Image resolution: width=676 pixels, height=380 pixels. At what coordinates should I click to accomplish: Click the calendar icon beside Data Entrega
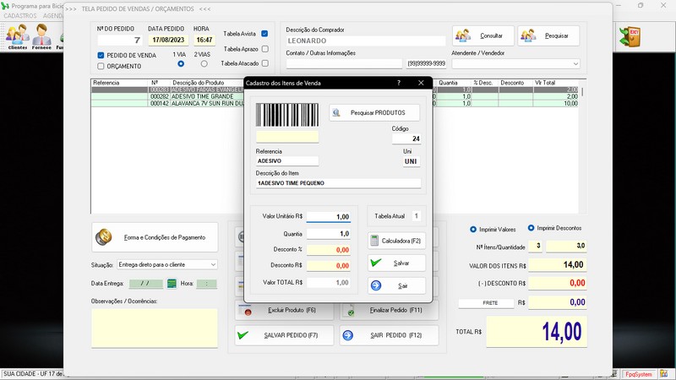click(x=172, y=284)
